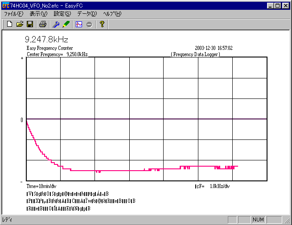Open help with the yellow question mark icon
This screenshot has height=225, width=292.
(102, 24)
